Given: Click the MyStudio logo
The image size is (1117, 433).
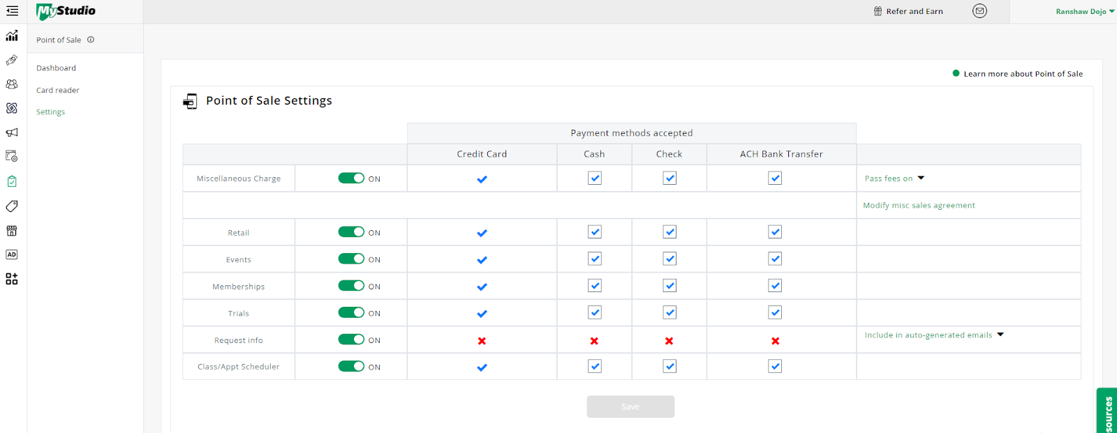Looking at the screenshot, I should coord(66,11).
